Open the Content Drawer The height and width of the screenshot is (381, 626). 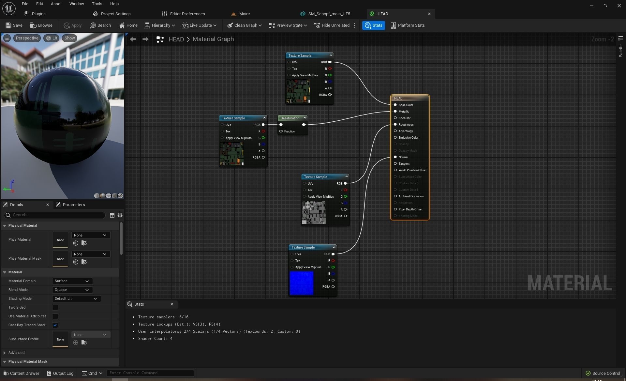(x=22, y=373)
